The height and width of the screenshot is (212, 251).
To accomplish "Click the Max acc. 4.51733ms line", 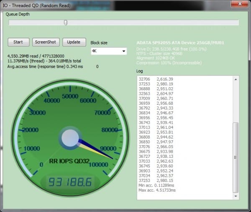I will [157, 190].
